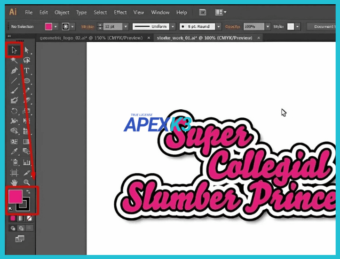Select the Mesh tool

[14, 142]
